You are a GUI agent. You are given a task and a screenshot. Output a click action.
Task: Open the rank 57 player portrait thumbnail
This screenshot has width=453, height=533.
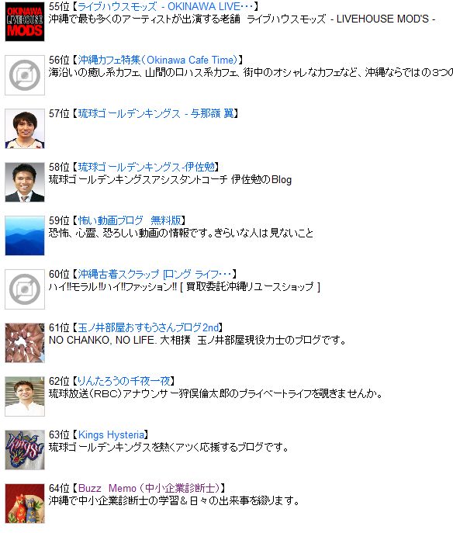[x=25, y=129]
